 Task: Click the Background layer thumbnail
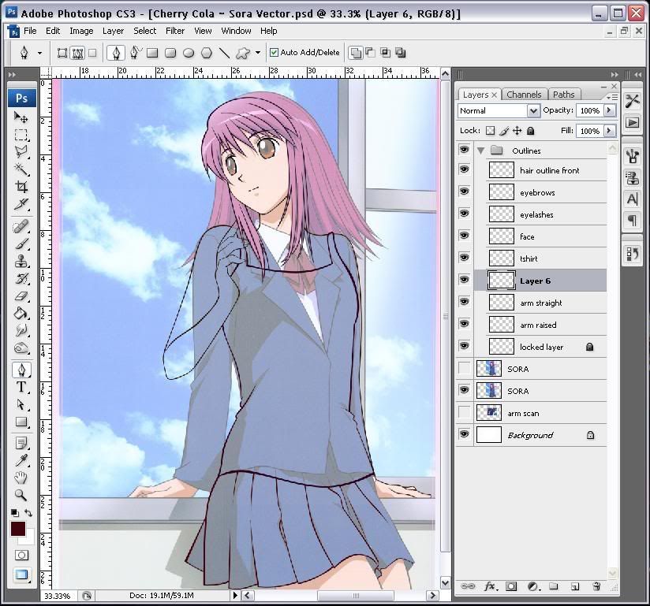[x=489, y=435]
